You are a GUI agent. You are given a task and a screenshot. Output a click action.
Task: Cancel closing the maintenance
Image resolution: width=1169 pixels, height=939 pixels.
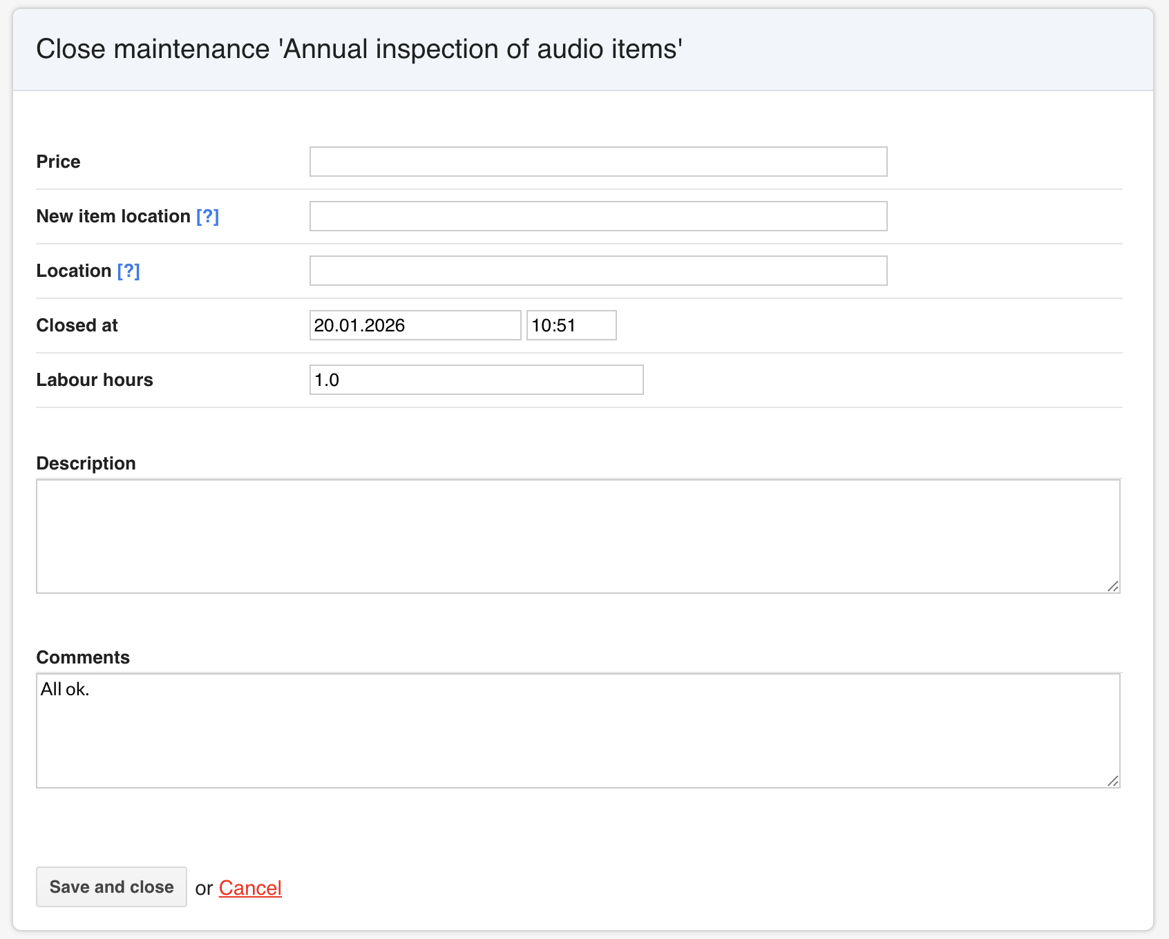click(x=250, y=888)
